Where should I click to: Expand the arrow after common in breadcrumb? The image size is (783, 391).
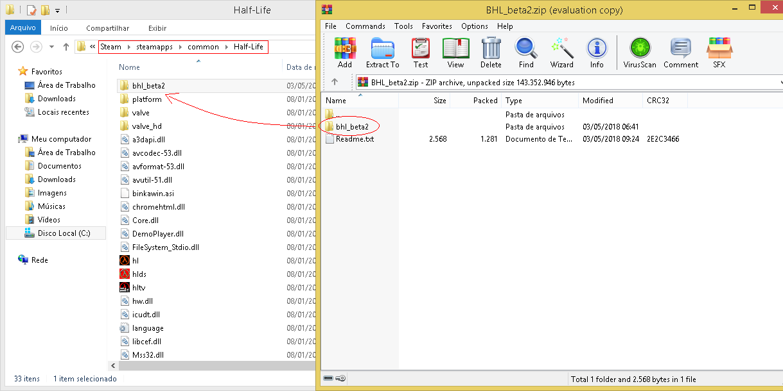(226, 47)
